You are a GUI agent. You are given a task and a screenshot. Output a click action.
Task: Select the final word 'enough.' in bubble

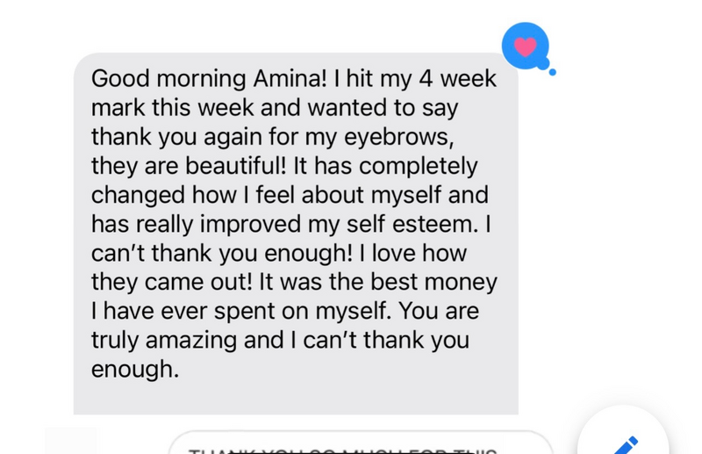click(135, 370)
